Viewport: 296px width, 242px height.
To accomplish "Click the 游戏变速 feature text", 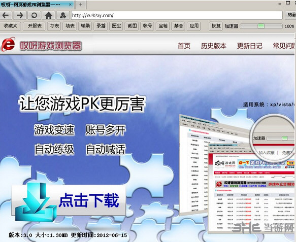I will [54, 130].
